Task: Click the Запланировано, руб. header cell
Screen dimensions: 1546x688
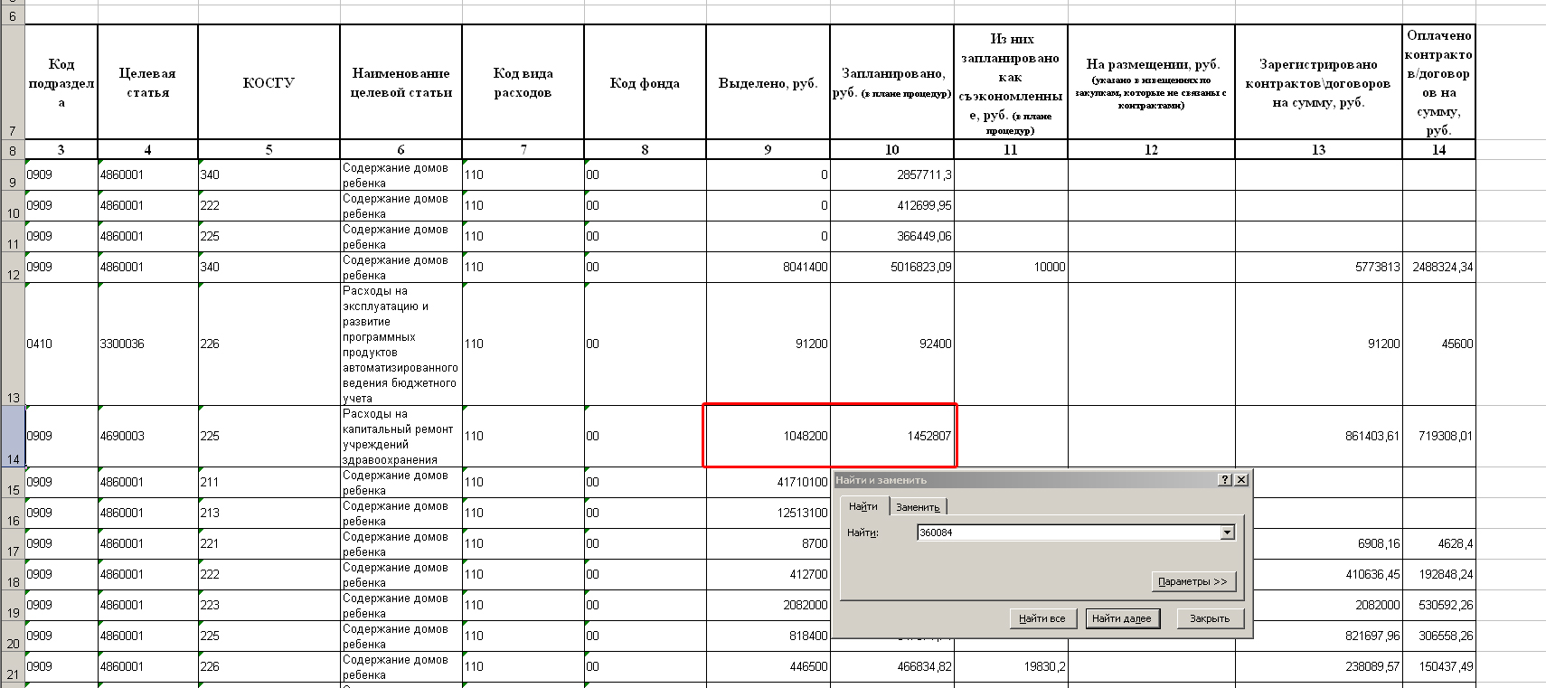Action: [892, 82]
